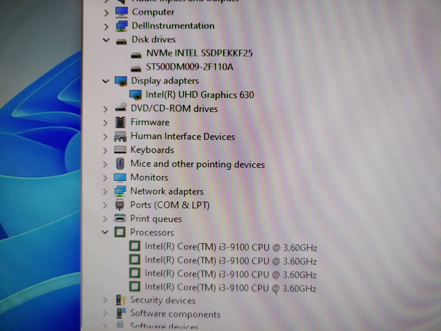Collapse the Display adapters node
441x331 pixels.
pos(106,81)
